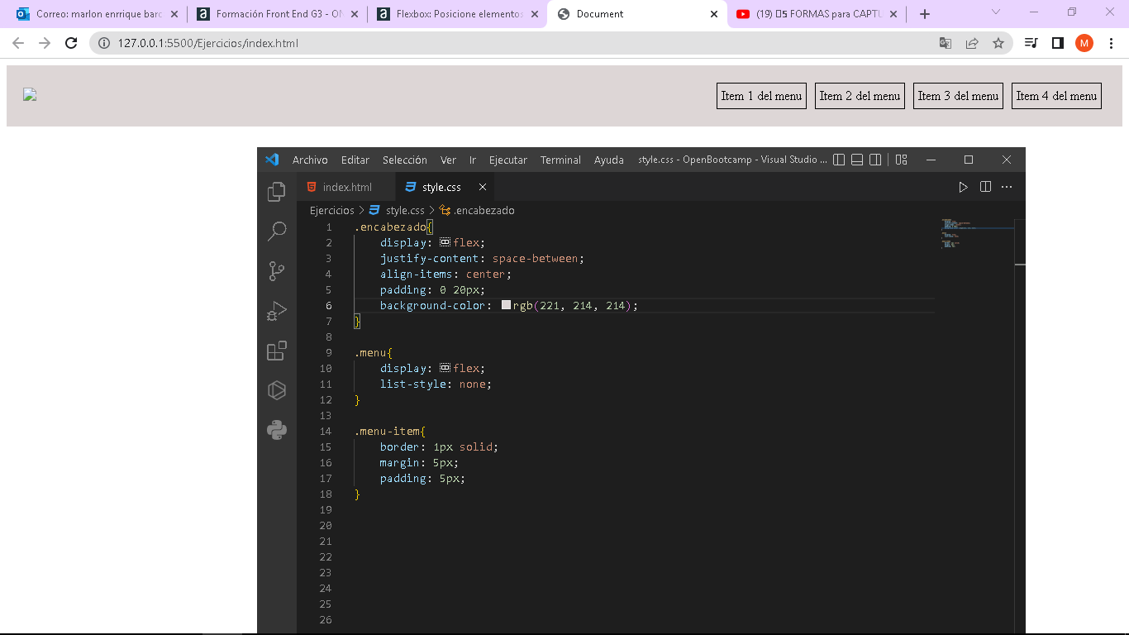
Task: Switch to the Formación Front End G3 tab
Action: 278,14
